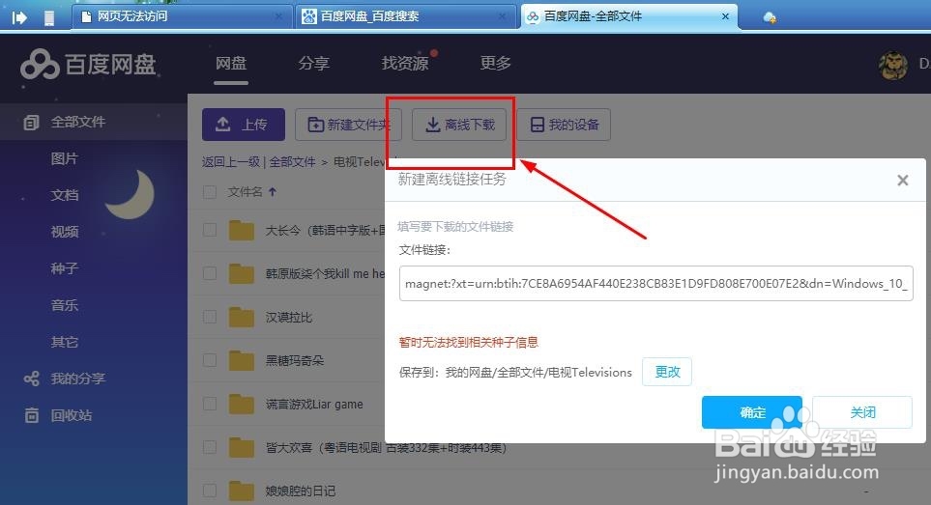931x505 pixels.
Task: Click the 全部文件 documents icon
Action: 31,122
